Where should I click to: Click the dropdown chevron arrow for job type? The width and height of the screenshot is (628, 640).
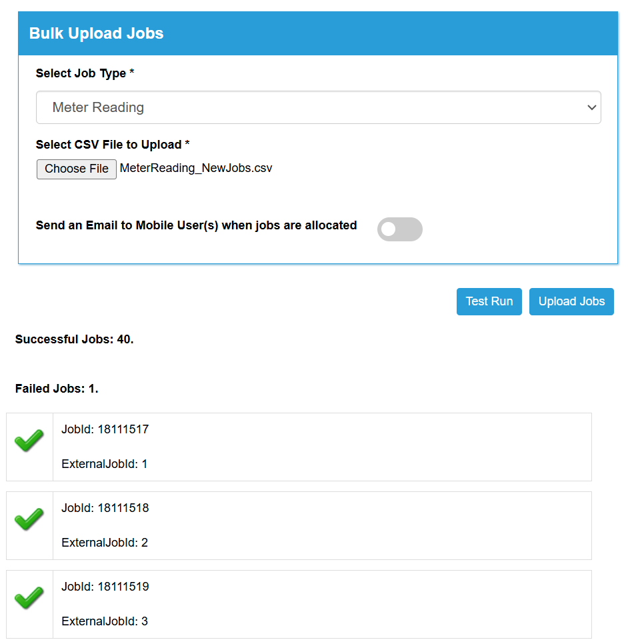[592, 107]
